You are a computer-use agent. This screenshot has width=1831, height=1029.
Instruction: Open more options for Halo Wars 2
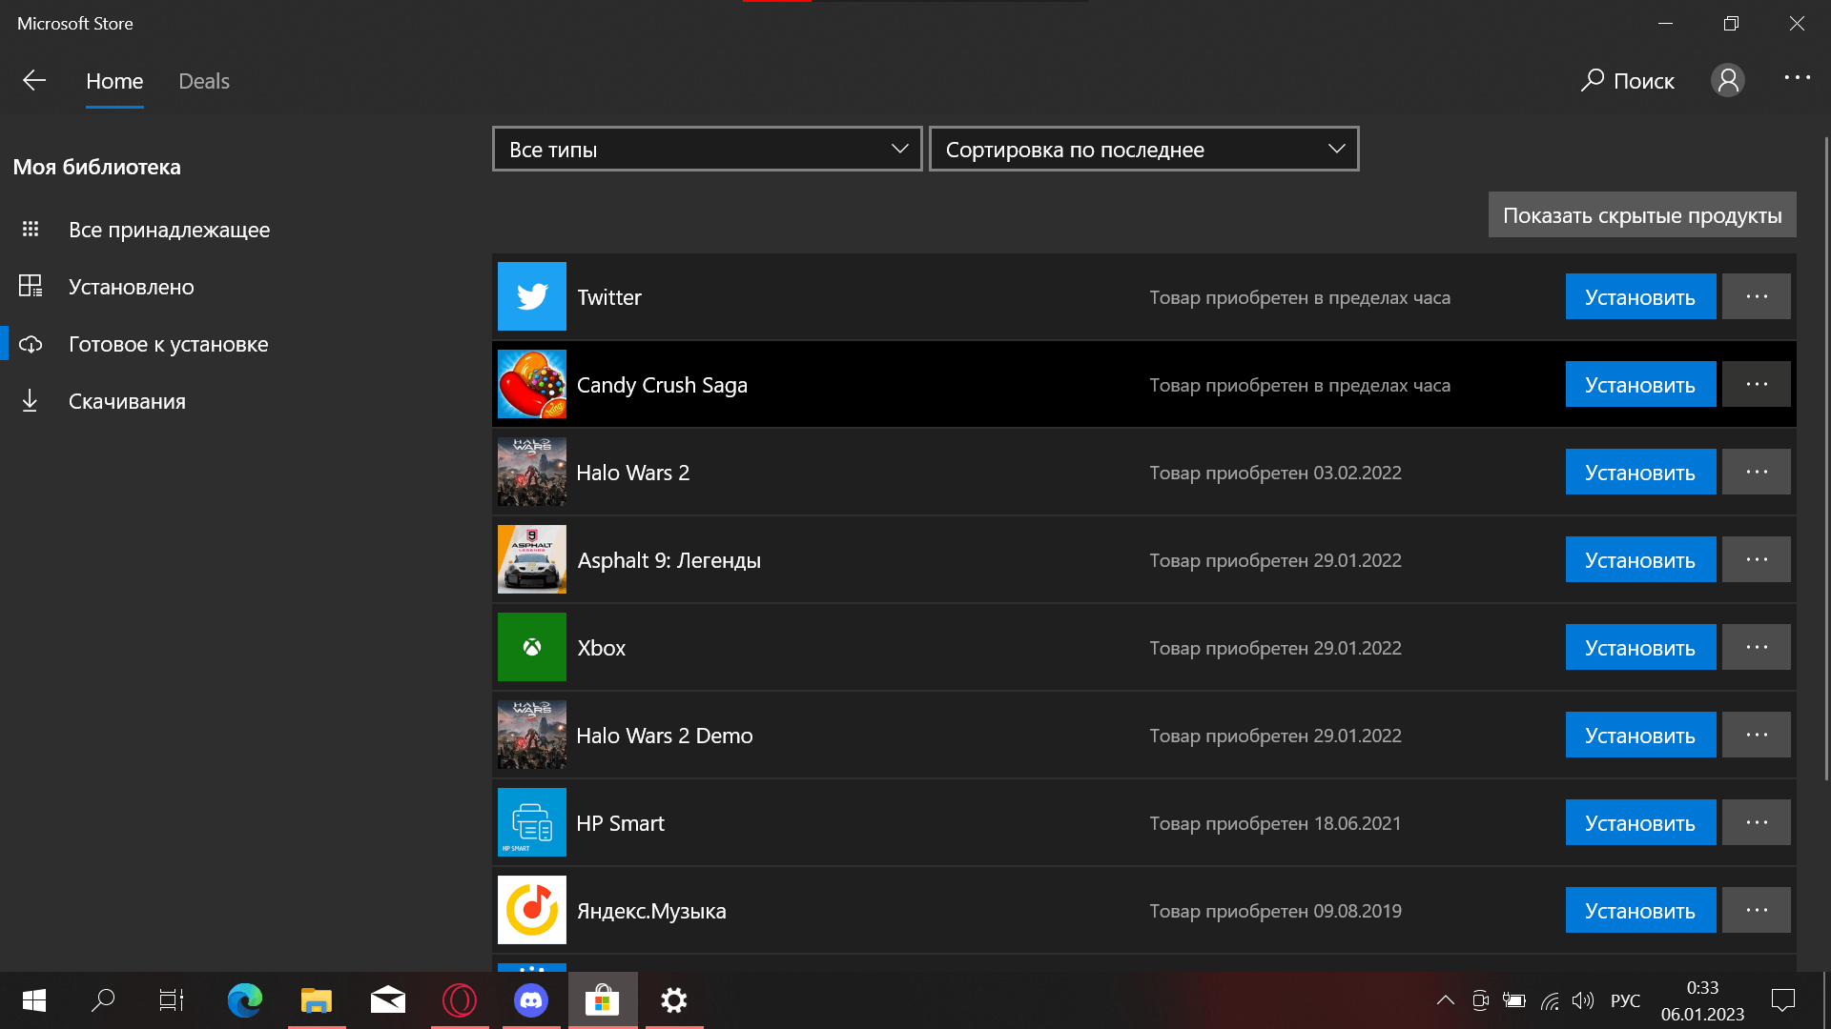point(1757,472)
